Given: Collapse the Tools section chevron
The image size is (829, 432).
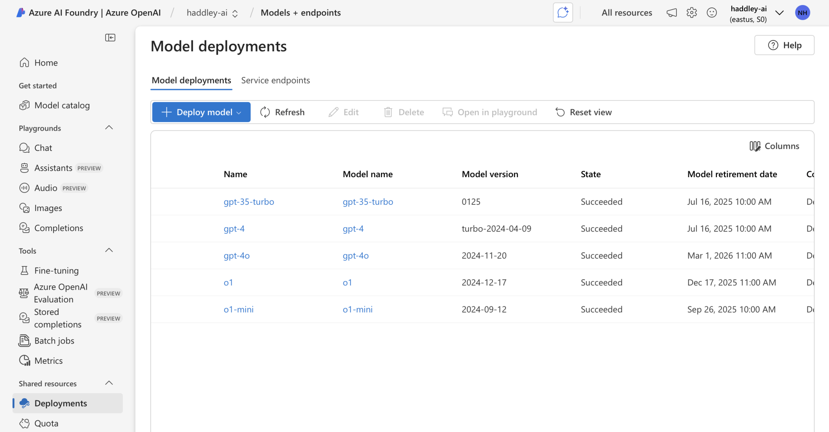Looking at the screenshot, I should 109,251.
